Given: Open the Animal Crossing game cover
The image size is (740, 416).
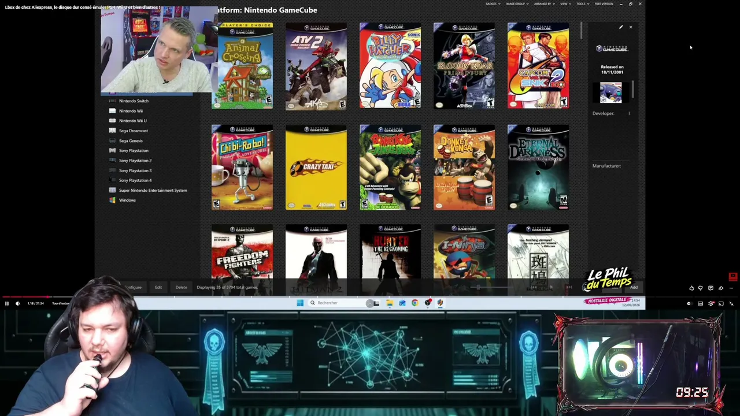Looking at the screenshot, I should [x=242, y=66].
